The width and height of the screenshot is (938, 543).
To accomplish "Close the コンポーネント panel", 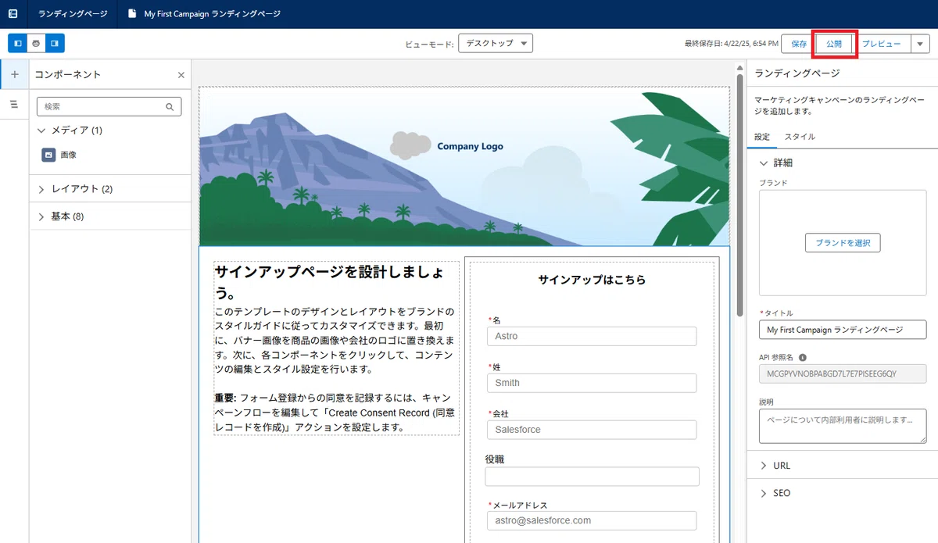I will [x=181, y=75].
